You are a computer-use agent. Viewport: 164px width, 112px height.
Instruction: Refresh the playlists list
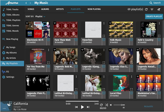146,9
